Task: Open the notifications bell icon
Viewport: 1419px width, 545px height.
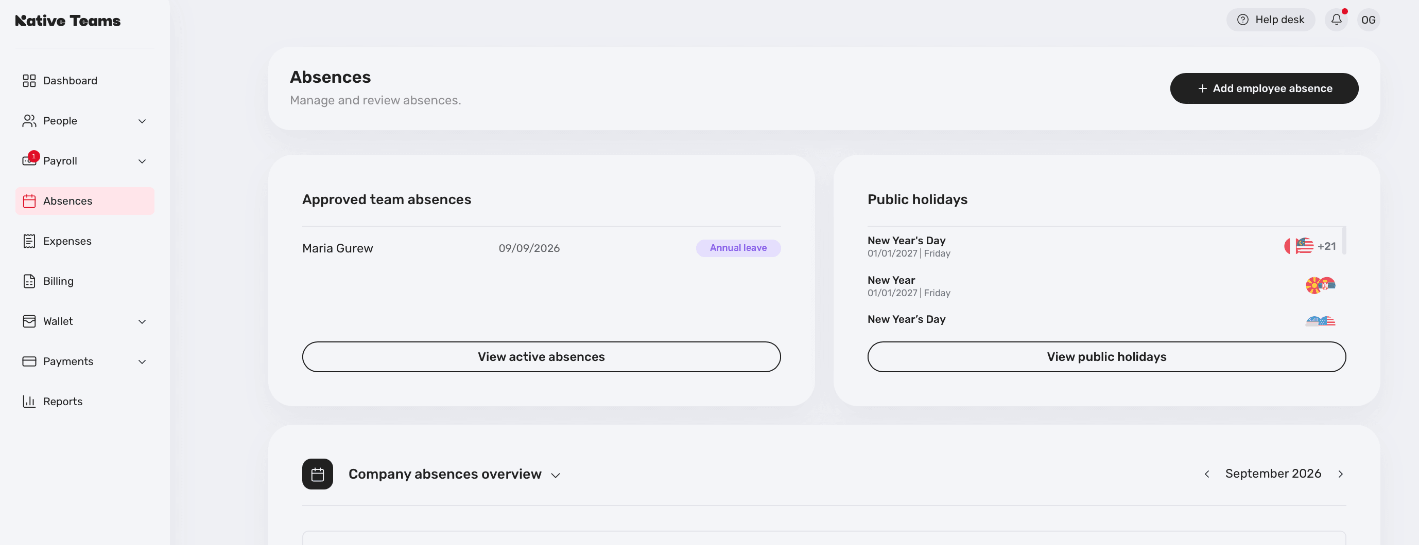Action: [1336, 20]
